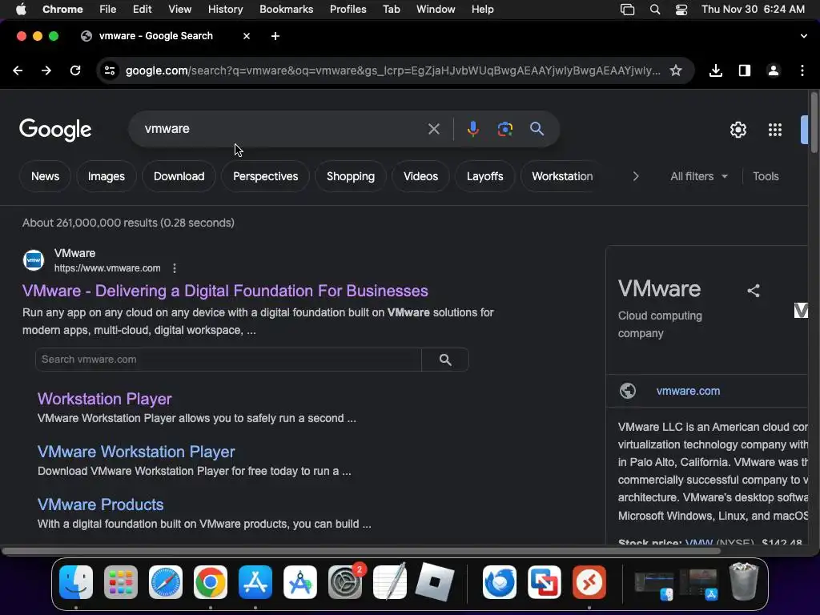
Task: Open Chrome profile avatar icon
Action: [774, 70]
